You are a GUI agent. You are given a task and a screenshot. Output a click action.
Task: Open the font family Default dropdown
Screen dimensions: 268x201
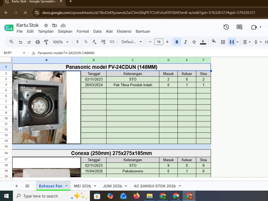(x=131, y=42)
